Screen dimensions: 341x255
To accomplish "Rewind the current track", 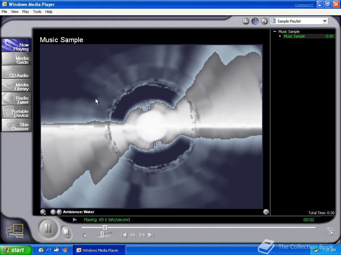I will 132,235.
